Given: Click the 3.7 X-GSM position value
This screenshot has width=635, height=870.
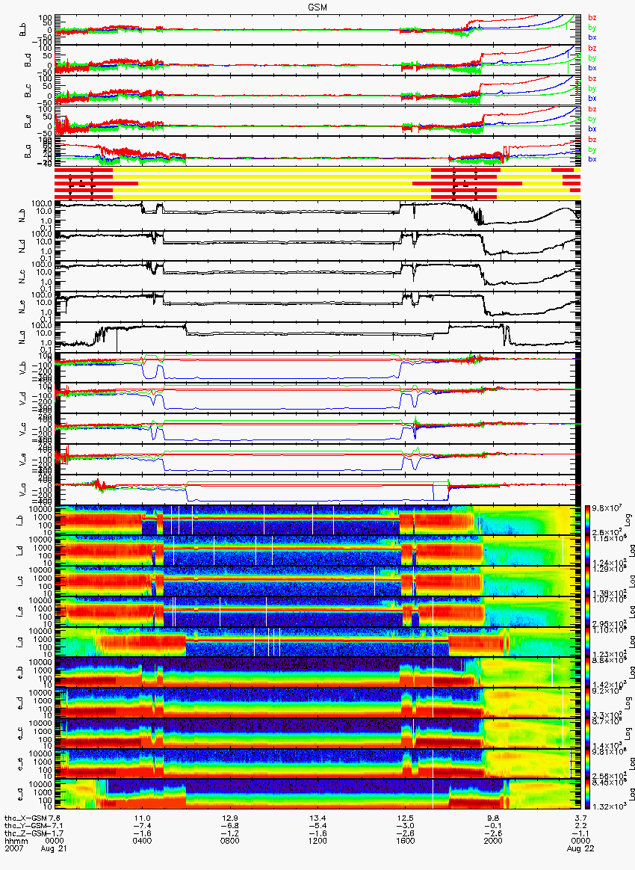Looking at the screenshot, I should click(x=580, y=818).
